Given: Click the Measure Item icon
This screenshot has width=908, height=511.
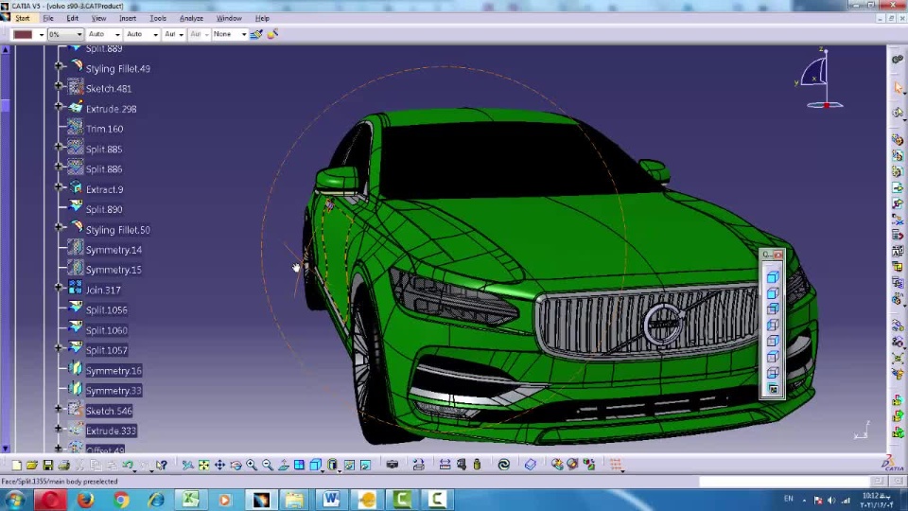Looking at the screenshot, I should click(x=461, y=465).
